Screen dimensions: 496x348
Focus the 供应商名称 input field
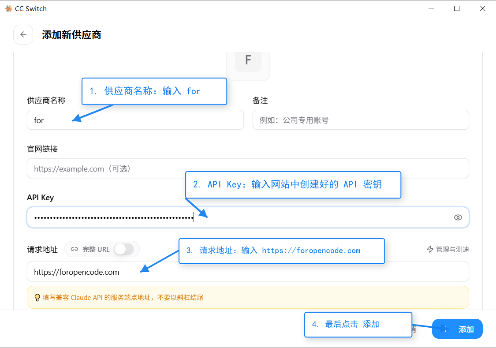pyautogui.click(x=135, y=120)
